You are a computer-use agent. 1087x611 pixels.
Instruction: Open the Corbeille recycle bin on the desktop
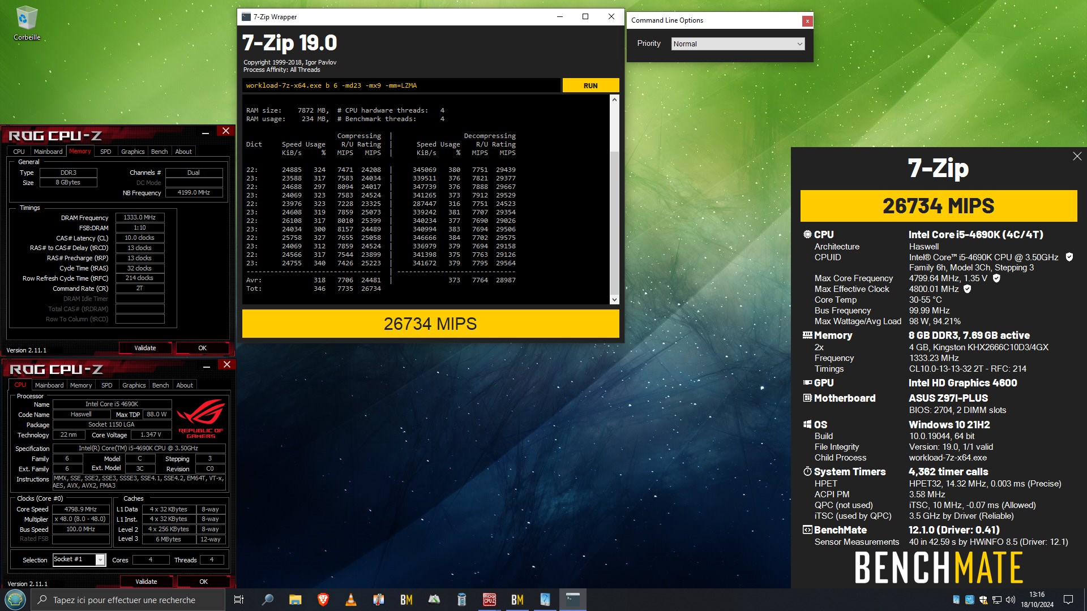[27, 23]
